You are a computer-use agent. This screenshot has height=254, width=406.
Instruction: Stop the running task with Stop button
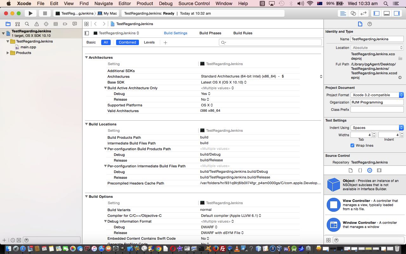click(x=45, y=13)
